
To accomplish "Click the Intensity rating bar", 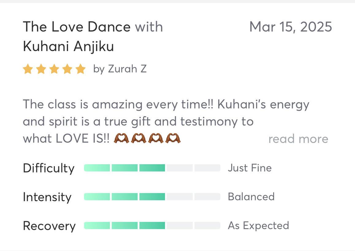I will pyautogui.click(x=152, y=197).
